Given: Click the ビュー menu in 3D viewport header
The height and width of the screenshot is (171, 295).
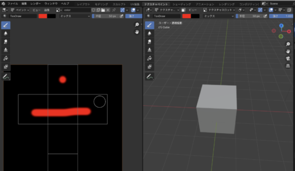Looking at the screenshot, I should [192, 9].
